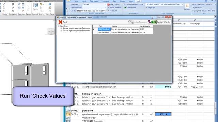Select highlighted Excel cell 102,19

click(163, 114)
